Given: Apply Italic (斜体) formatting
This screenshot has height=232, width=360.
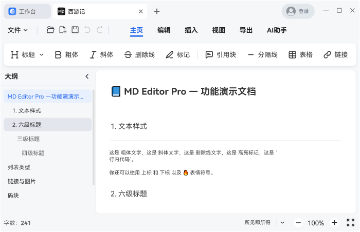Looking at the screenshot, I should coord(101,54).
